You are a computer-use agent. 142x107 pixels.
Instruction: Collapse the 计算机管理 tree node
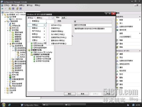click(x=5, y=21)
